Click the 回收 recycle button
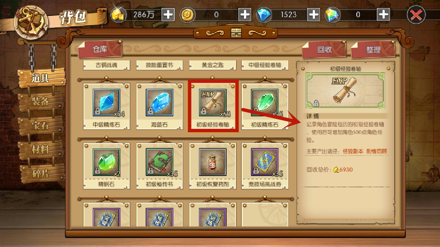The image size is (440, 247). [324, 49]
